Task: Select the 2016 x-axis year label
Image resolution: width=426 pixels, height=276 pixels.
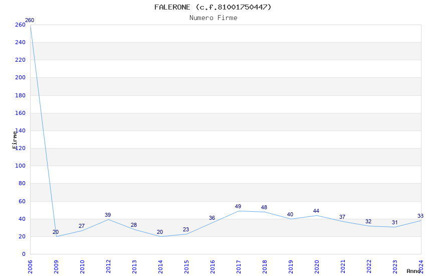Action: (x=212, y=267)
